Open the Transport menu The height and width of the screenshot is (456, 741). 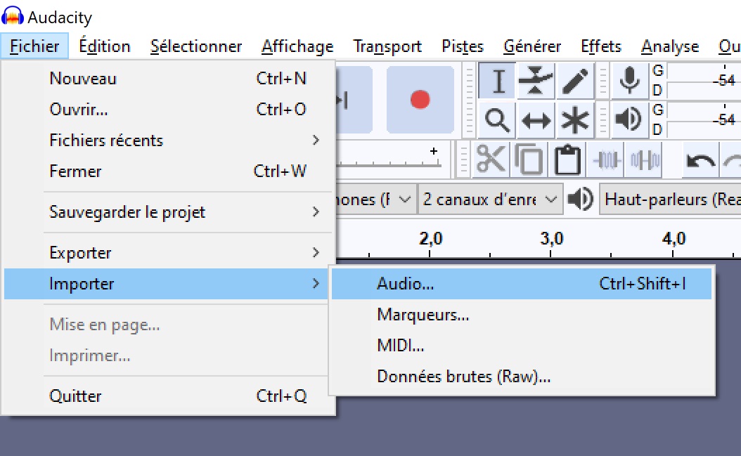click(387, 46)
